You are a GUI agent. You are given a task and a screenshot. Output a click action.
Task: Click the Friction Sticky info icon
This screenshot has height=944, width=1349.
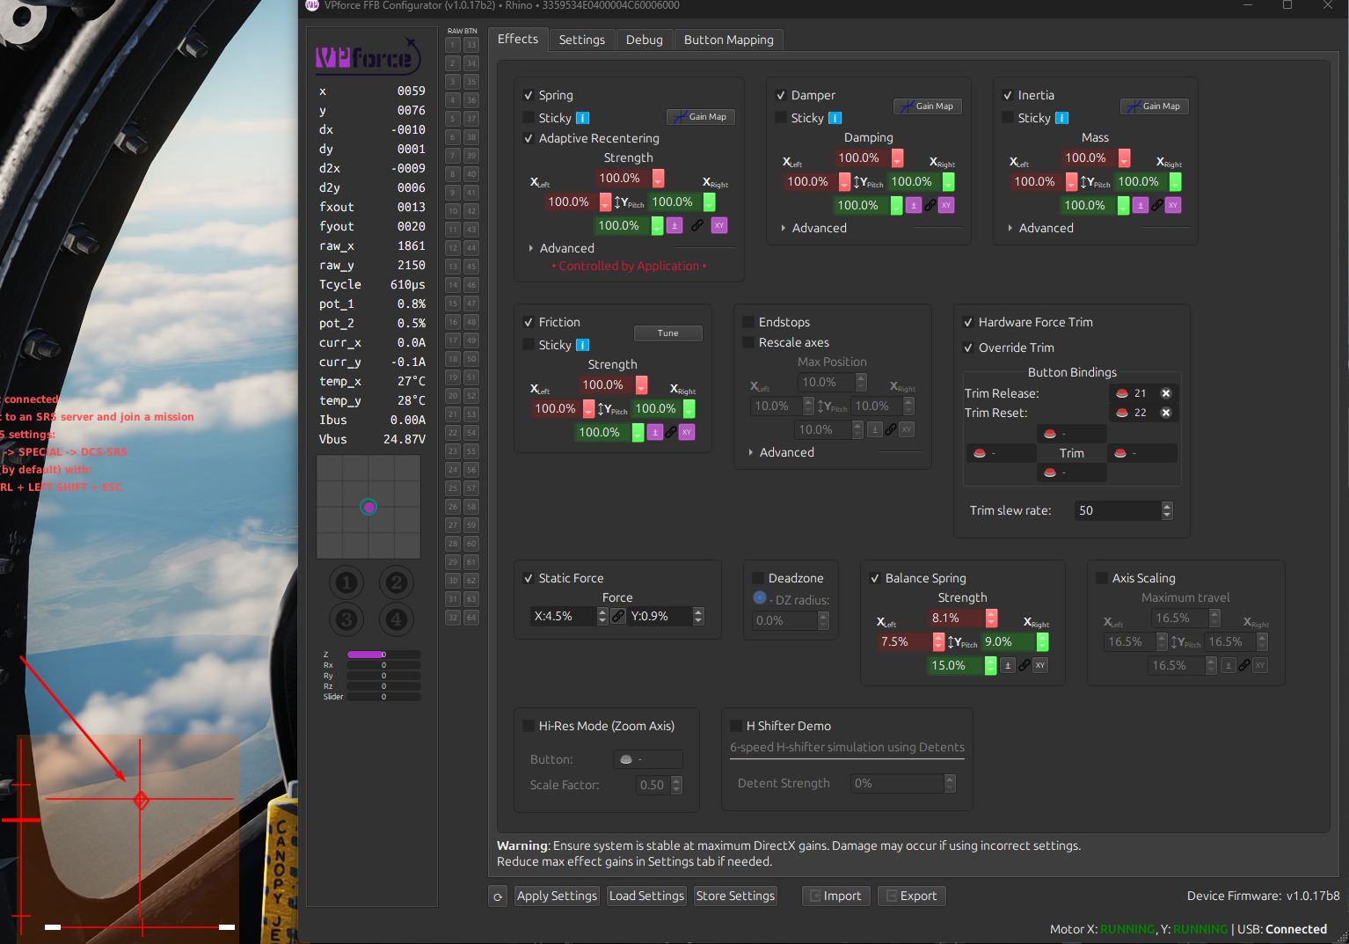click(583, 345)
